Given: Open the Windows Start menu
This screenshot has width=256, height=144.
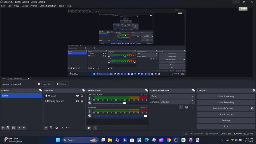Looking at the screenshot, I should 58,140.
